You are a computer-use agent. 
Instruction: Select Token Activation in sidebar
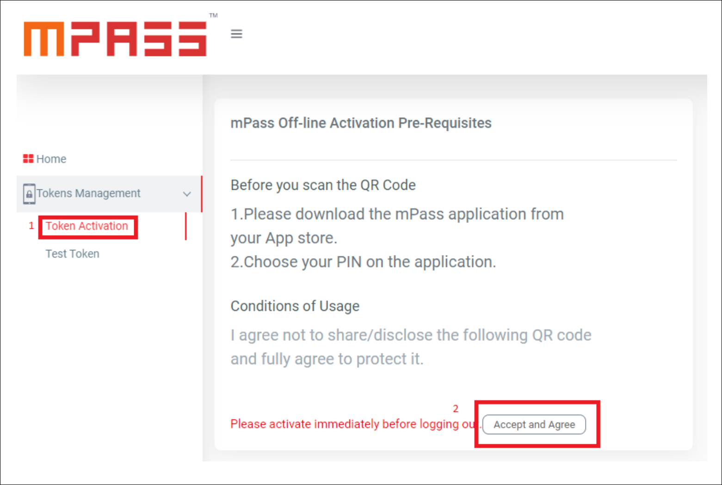[x=86, y=226]
